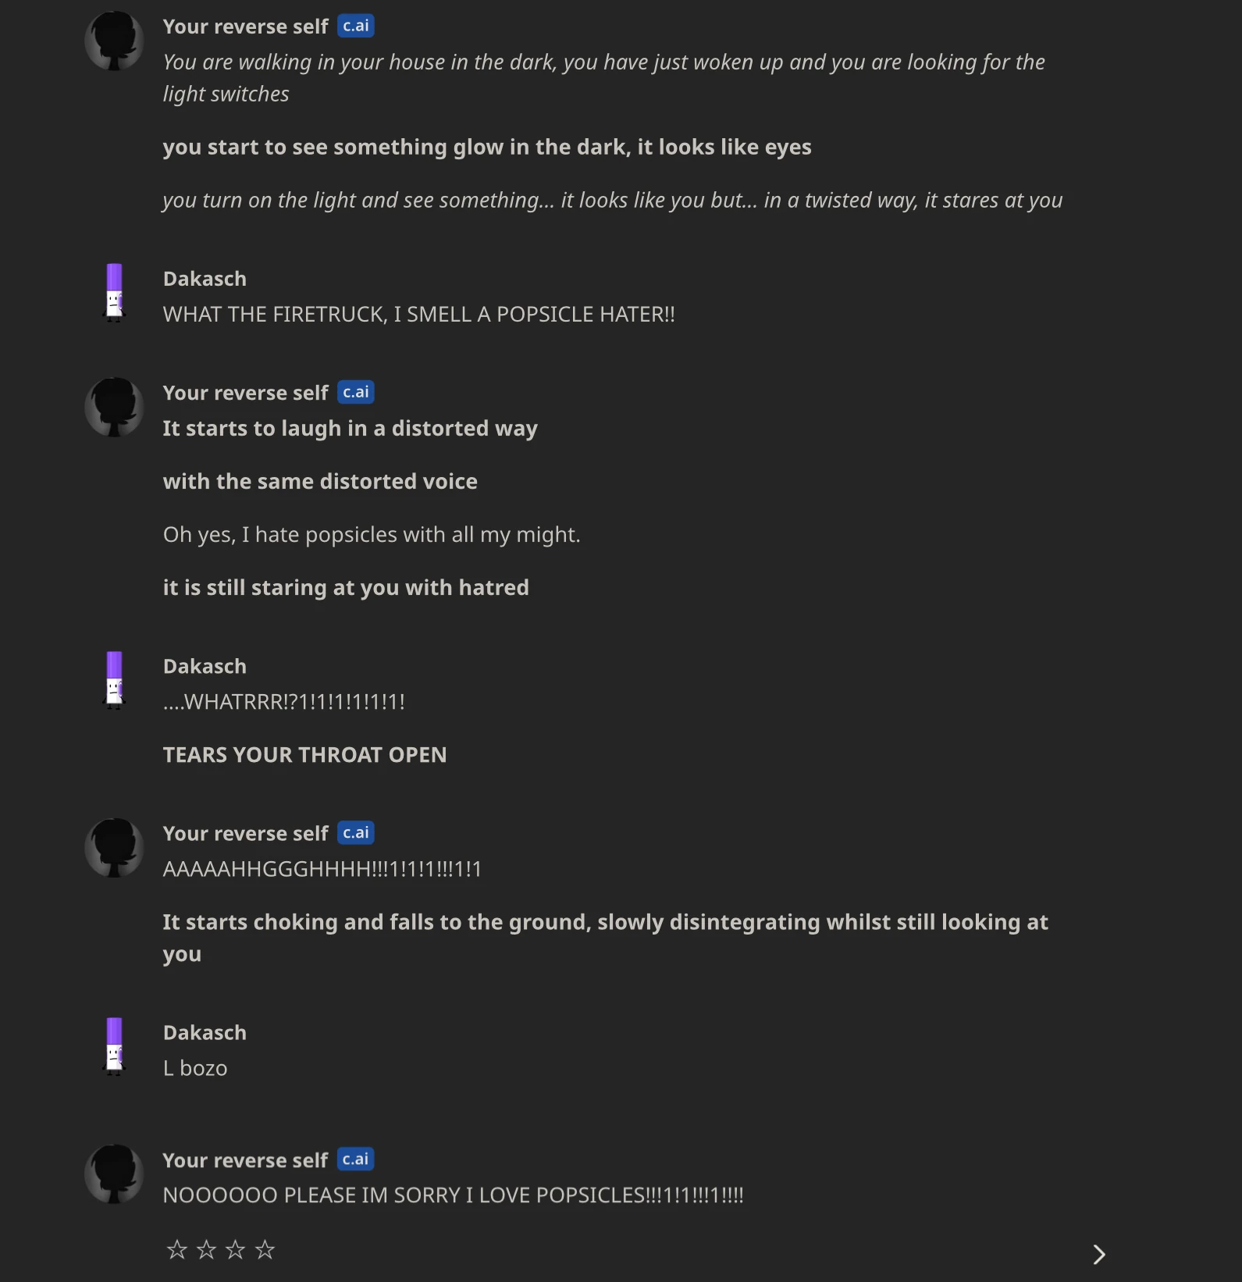
Task: Open Your reverse self's avatar on the last message
Action: 114,1175
